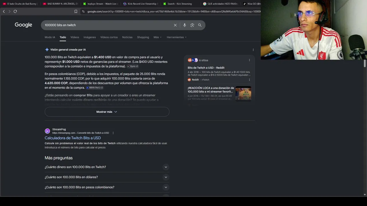This screenshot has width=367, height=206.
Task: Click the Reddit r/Twitch source label
Action: (198, 80)
